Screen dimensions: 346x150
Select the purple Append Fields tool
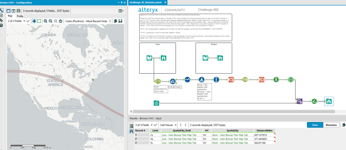click(x=300, y=101)
